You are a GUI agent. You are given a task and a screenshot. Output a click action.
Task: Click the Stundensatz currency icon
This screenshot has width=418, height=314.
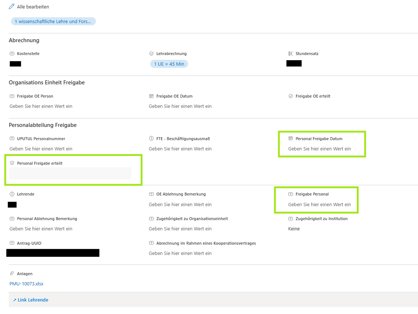291,54
